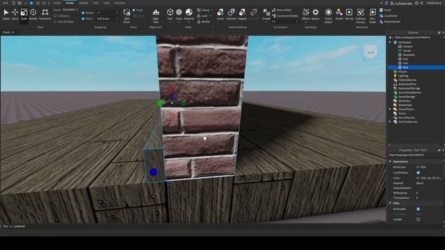The image size is (445, 250).
Task: Open the Material chooser
Action: click(188, 14)
